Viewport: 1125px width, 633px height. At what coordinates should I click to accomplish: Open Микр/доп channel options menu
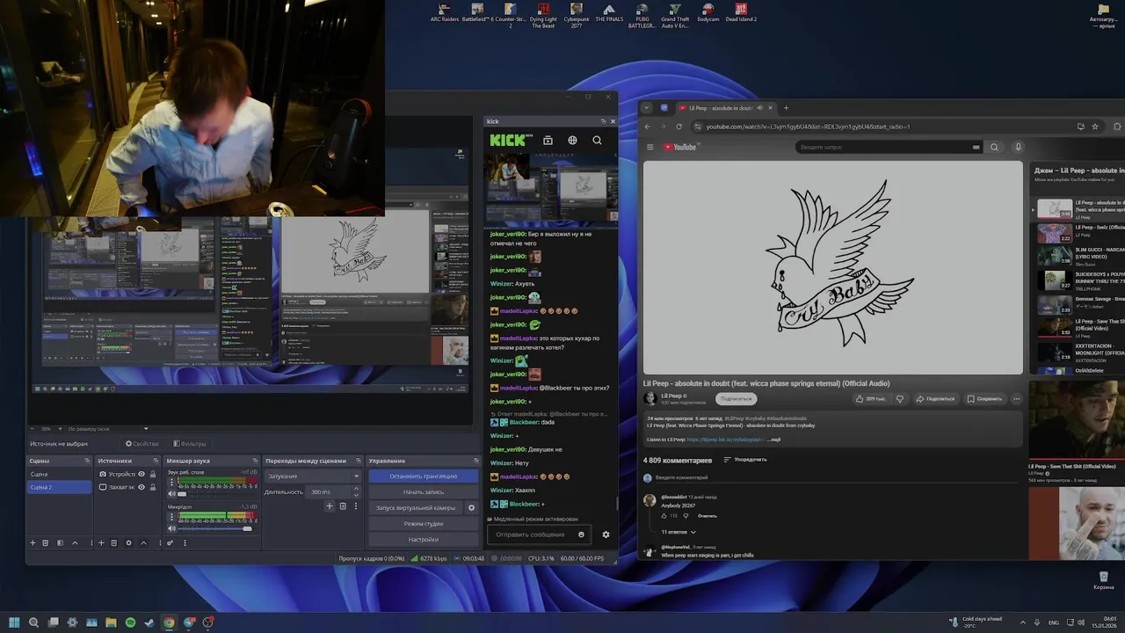171,517
